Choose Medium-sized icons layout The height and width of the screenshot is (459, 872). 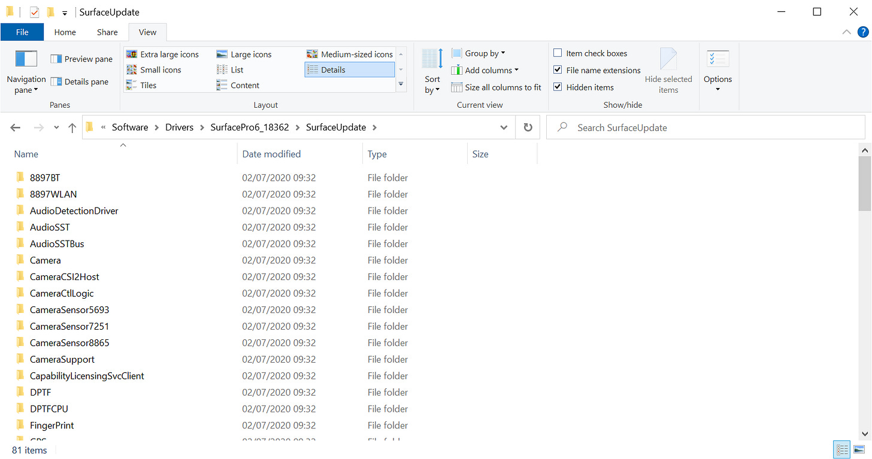[350, 54]
